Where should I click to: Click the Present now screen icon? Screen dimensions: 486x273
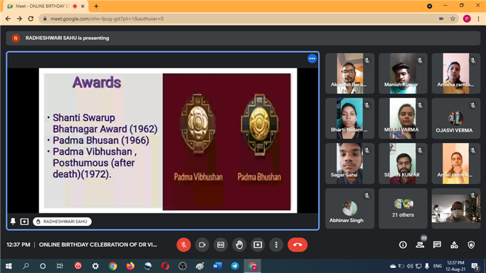[x=258, y=245]
